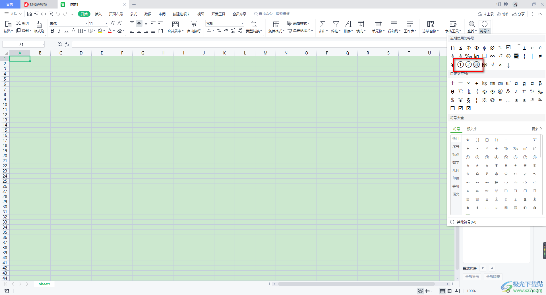Click the strikethrough-style A text effect icon

73,31
